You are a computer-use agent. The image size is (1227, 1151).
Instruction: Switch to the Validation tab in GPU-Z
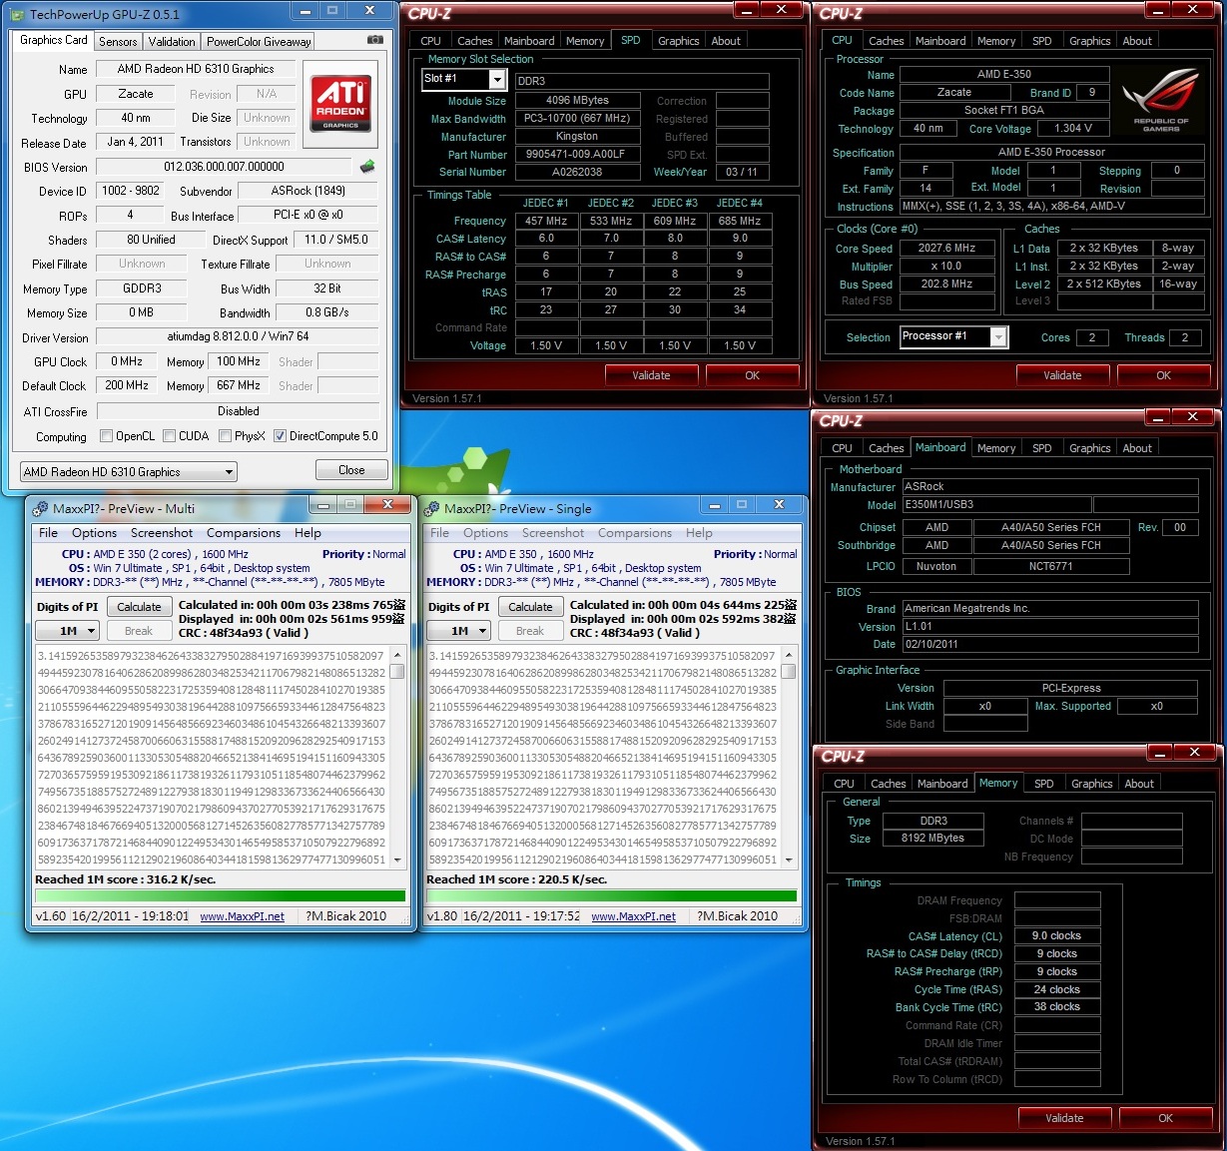pyautogui.click(x=172, y=42)
